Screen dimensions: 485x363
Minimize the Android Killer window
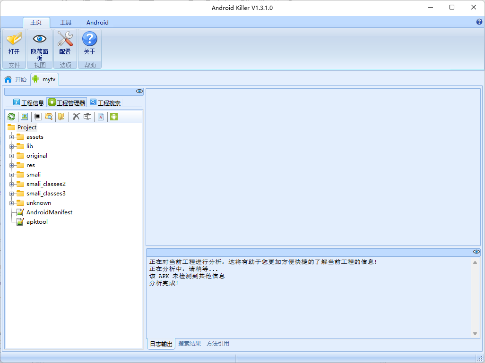click(x=431, y=7)
